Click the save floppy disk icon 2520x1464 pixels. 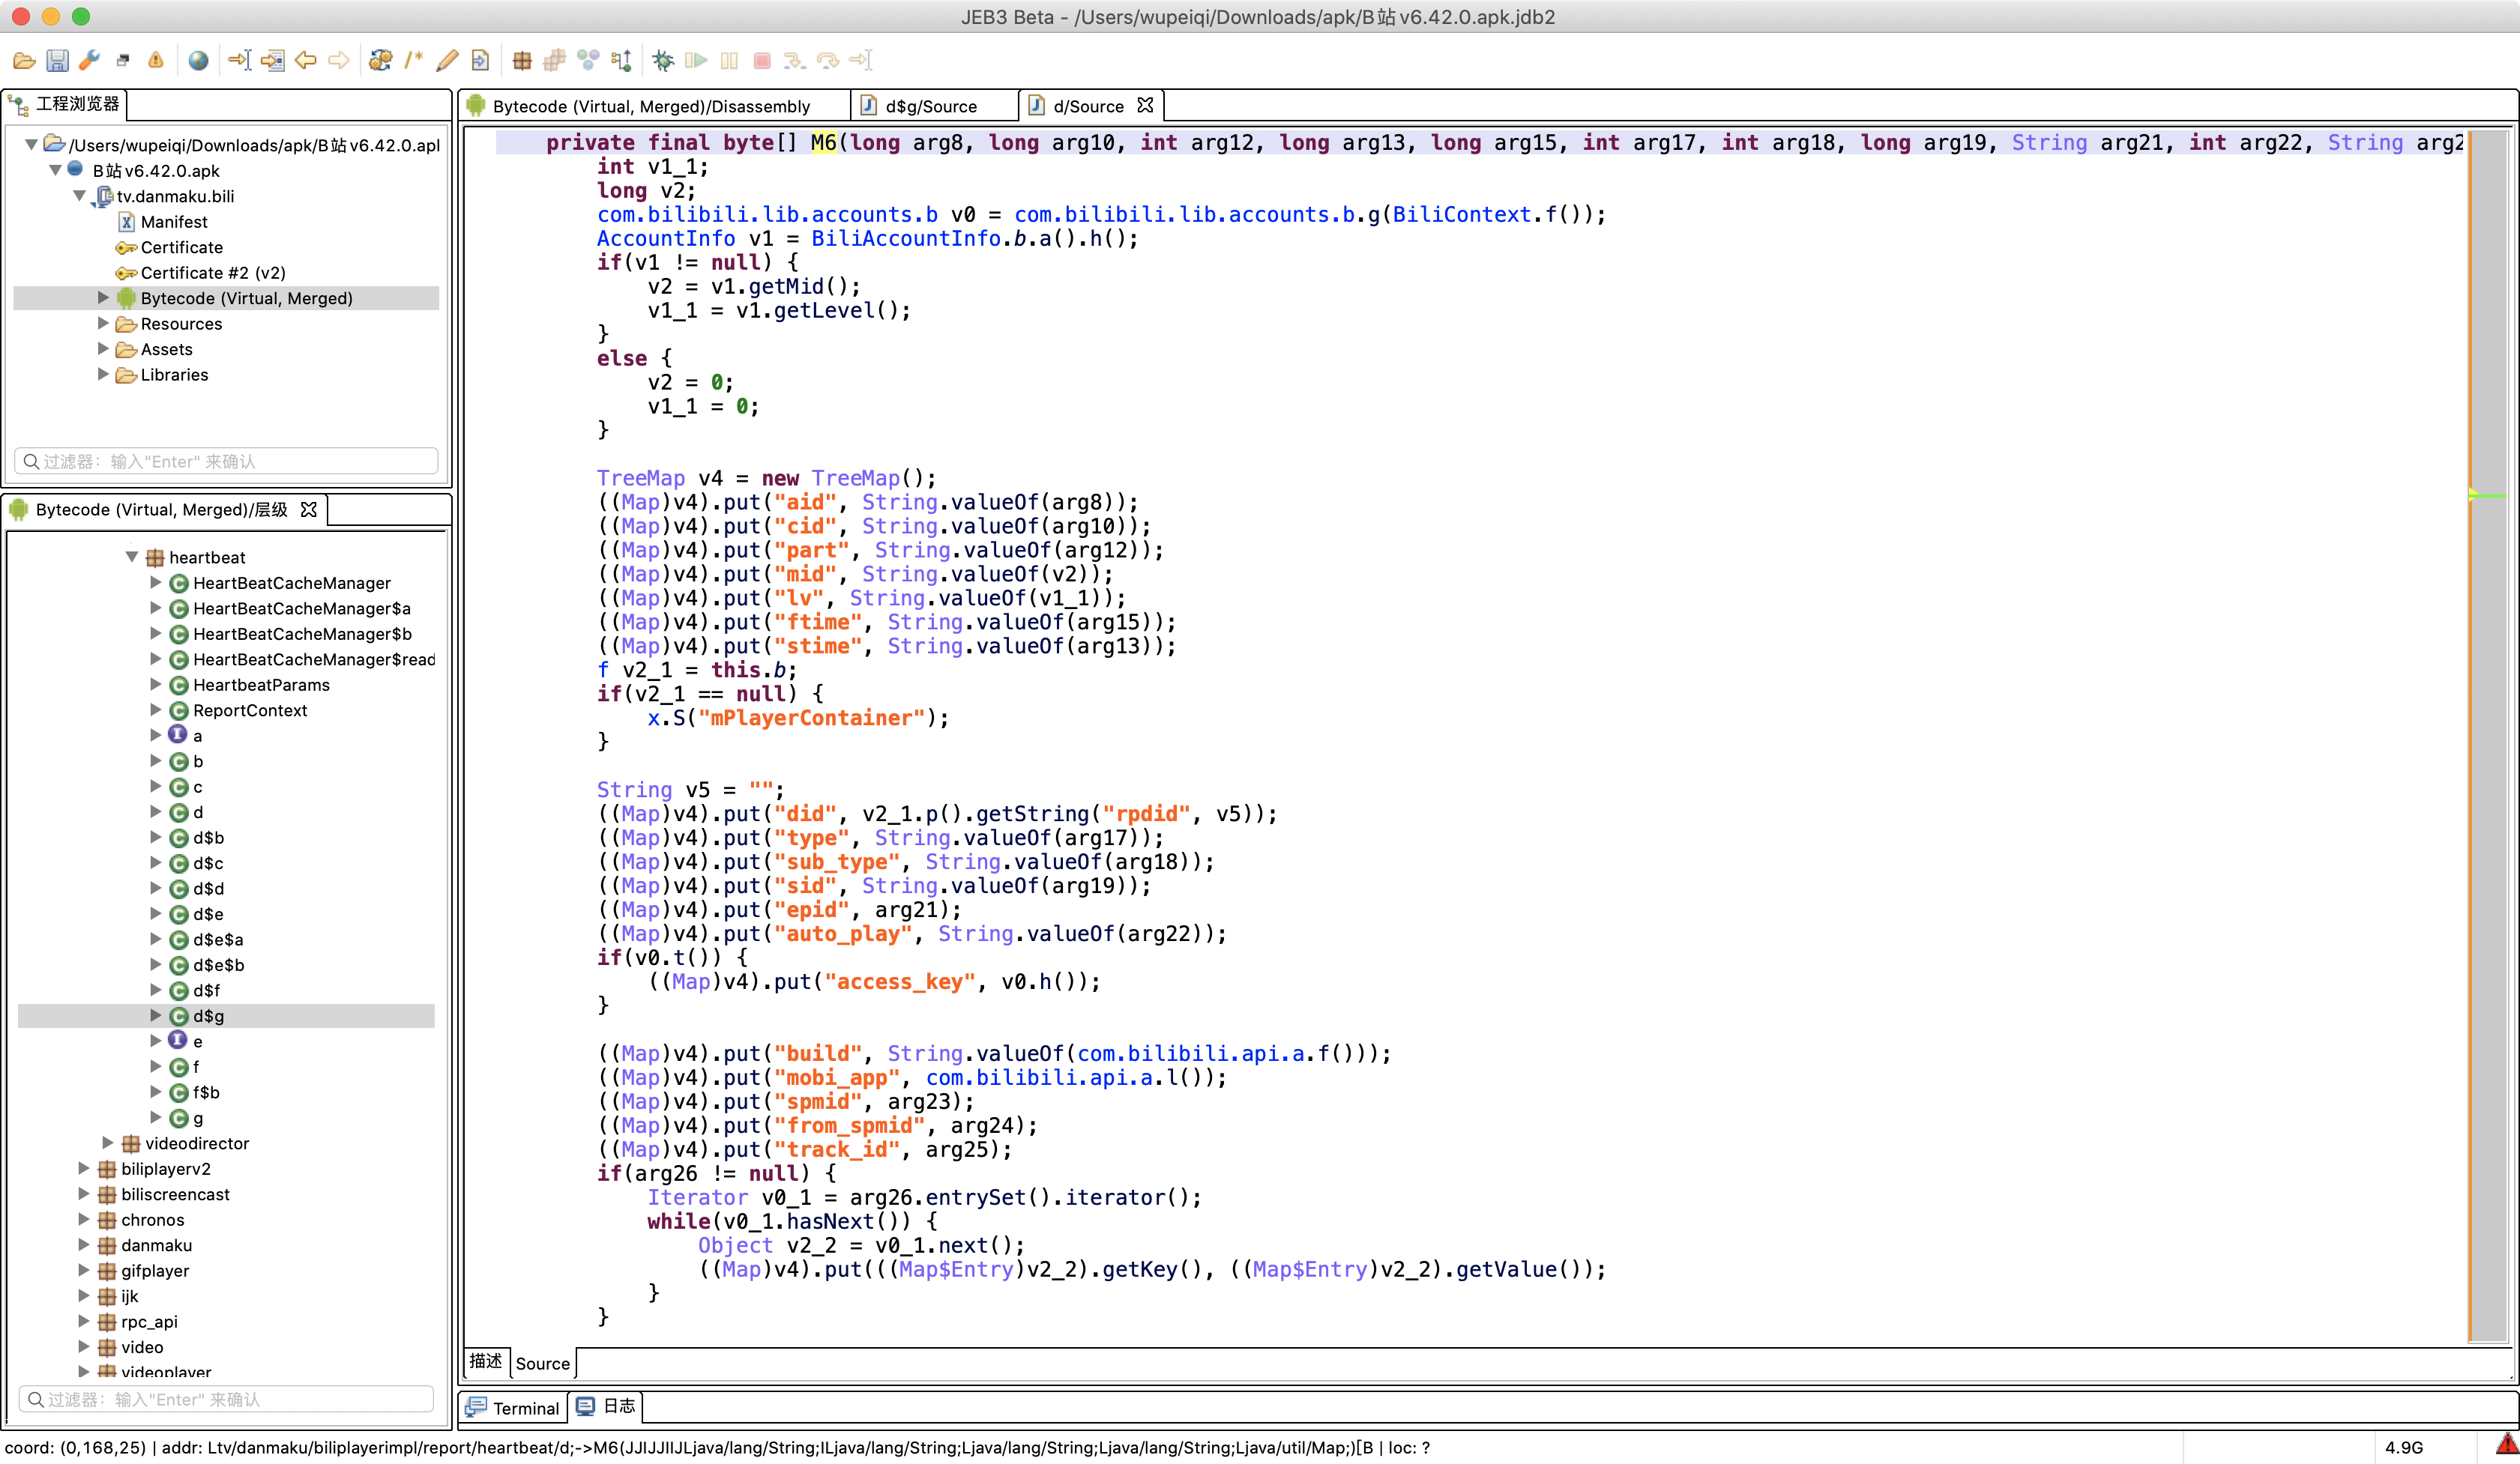(x=57, y=61)
